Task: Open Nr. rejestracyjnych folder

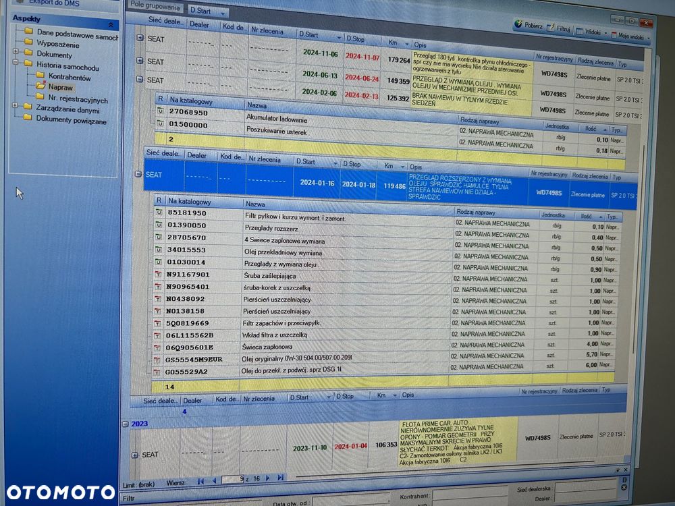Action: (72, 99)
